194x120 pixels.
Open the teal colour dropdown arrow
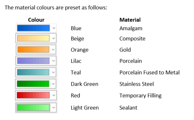tap(53, 72)
